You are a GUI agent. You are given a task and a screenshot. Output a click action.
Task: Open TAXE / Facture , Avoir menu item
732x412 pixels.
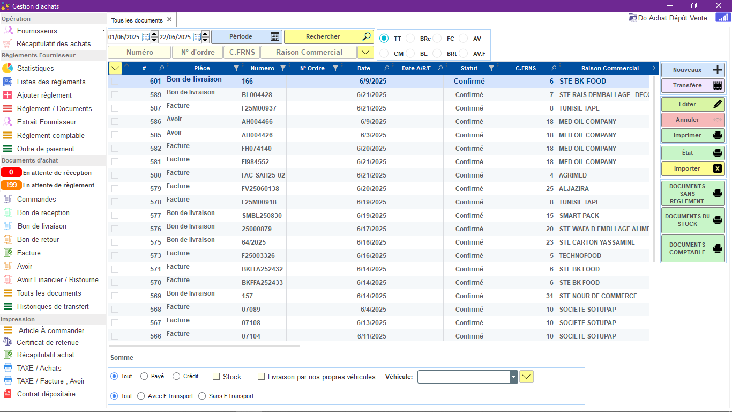pyautogui.click(x=51, y=381)
